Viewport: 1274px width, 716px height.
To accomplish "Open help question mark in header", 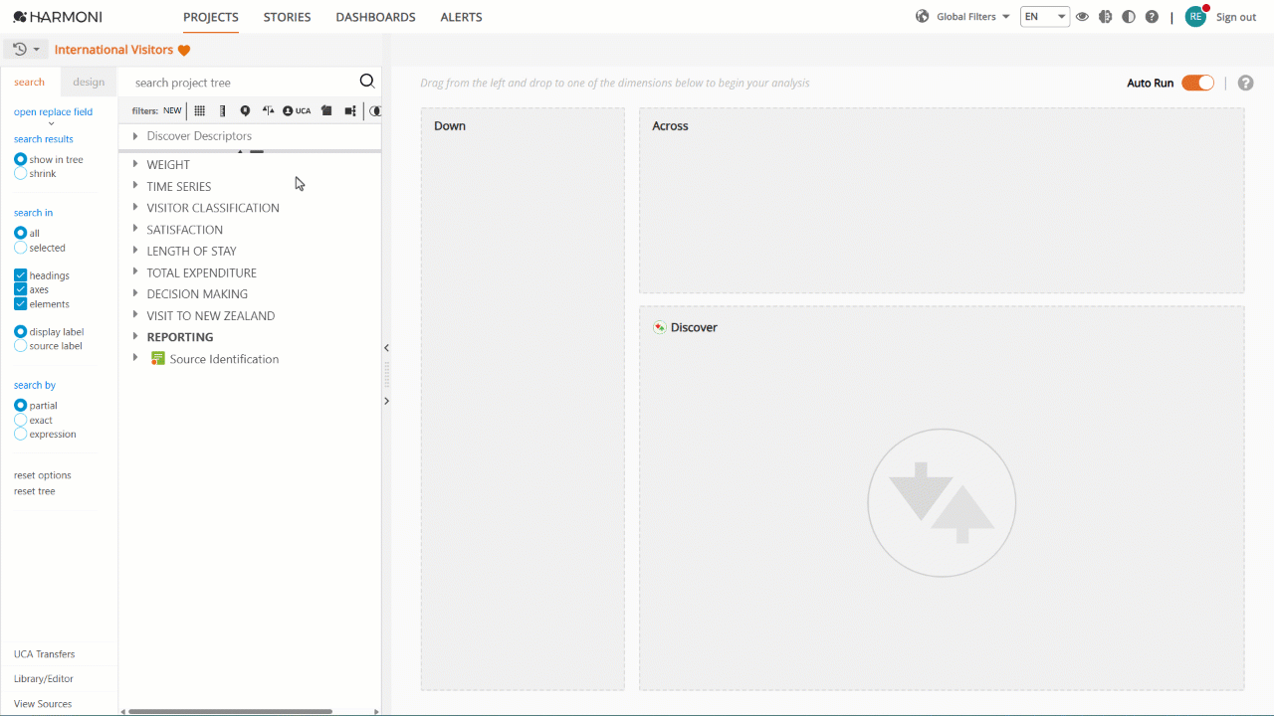I will pos(1152,17).
